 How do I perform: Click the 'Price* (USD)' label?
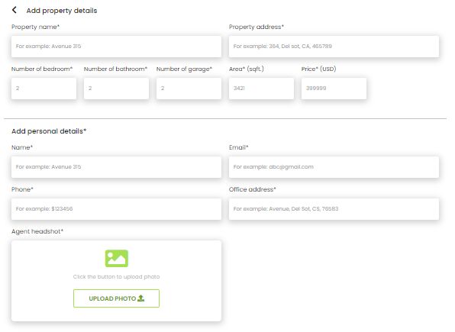(318, 69)
